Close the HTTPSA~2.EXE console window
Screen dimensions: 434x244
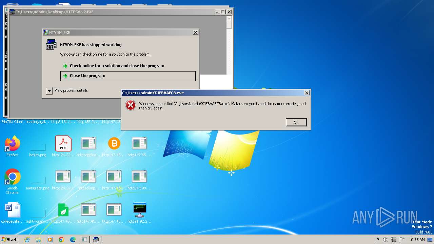click(x=229, y=12)
